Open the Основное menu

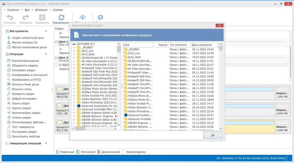tap(13, 10)
